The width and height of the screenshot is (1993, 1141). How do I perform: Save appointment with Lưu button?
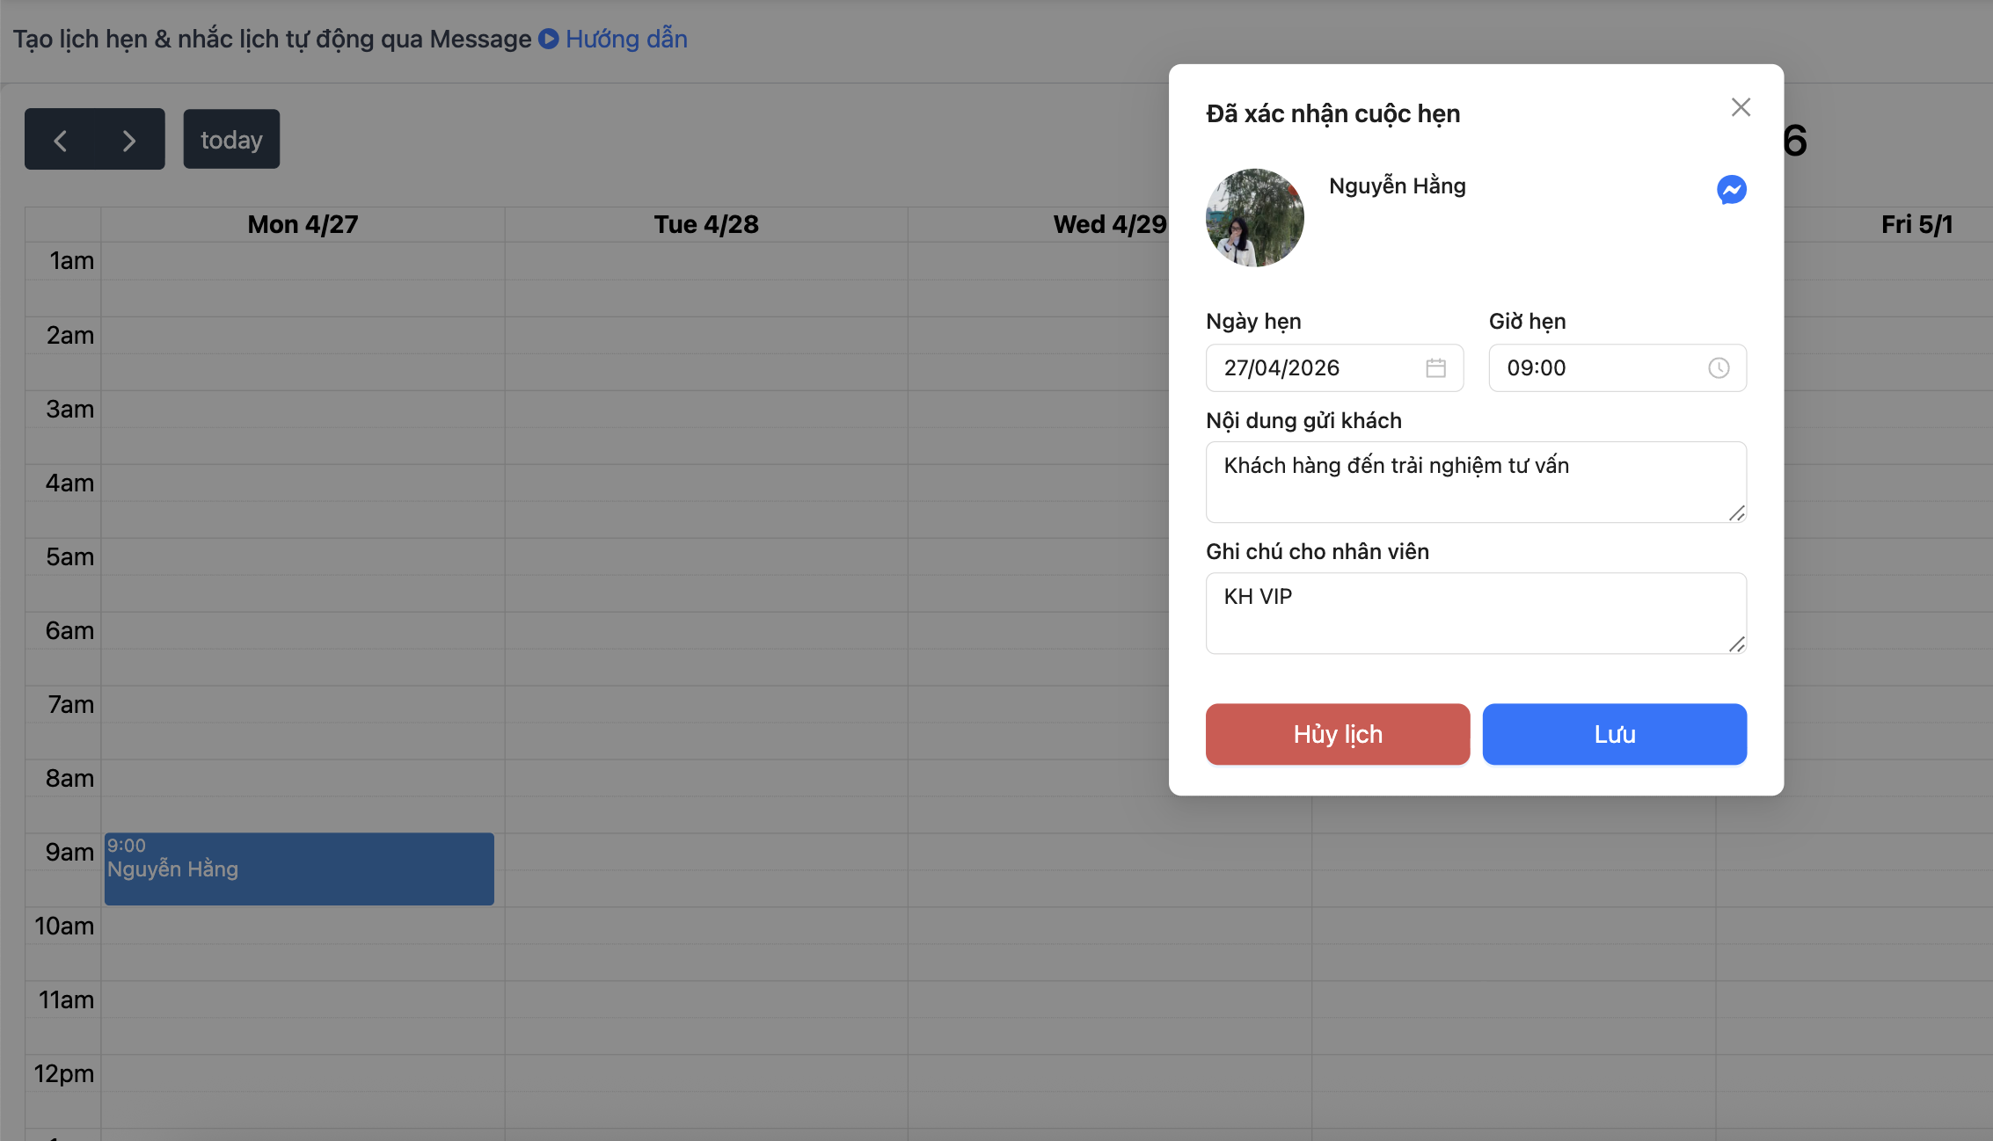pyautogui.click(x=1614, y=734)
